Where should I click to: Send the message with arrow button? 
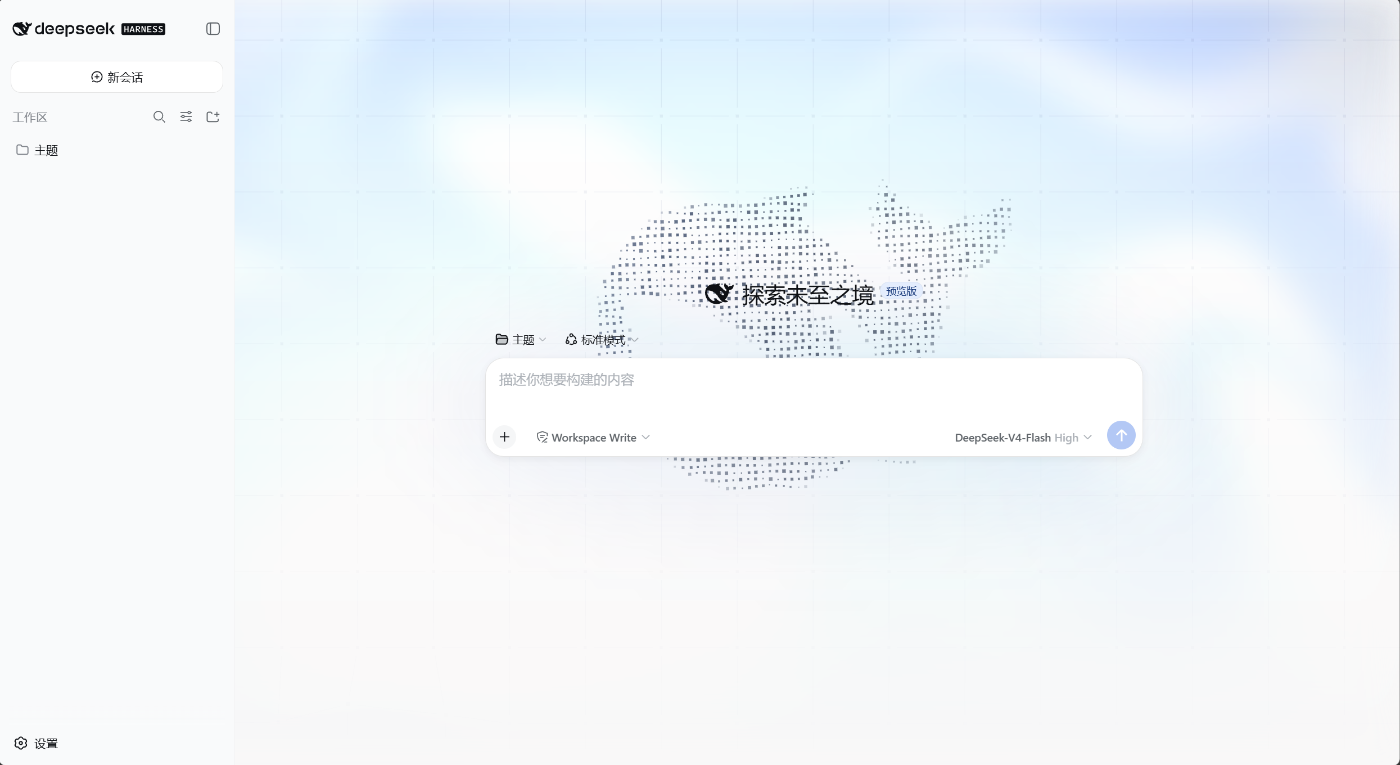pyautogui.click(x=1121, y=435)
